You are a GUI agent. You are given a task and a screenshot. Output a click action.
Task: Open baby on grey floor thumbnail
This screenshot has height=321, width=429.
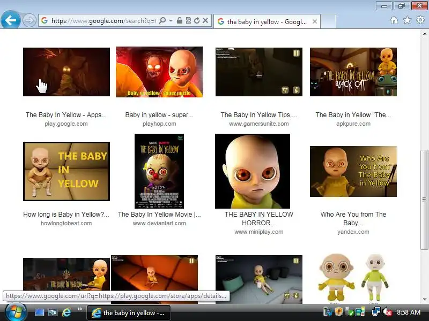259,279
